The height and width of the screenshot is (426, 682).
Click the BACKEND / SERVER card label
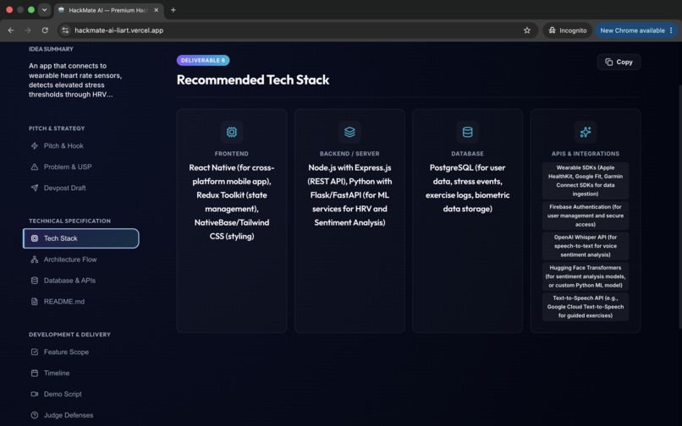pos(349,154)
